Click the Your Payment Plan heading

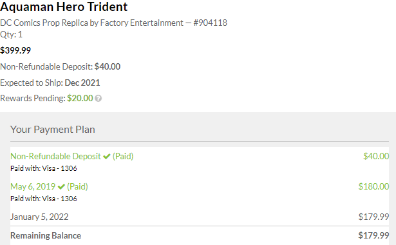[x=53, y=130]
